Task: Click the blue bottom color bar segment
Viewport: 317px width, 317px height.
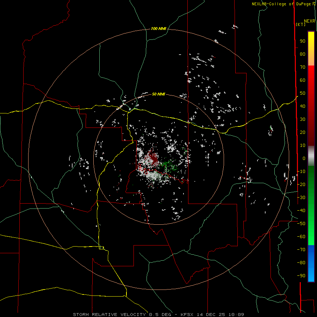Action: click(x=311, y=263)
